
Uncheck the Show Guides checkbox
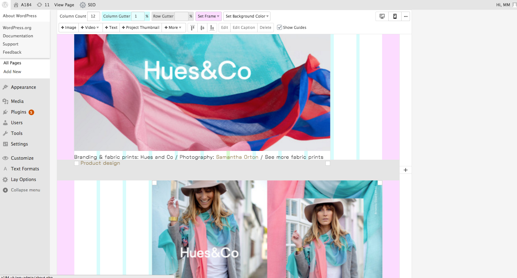pos(280,28)
